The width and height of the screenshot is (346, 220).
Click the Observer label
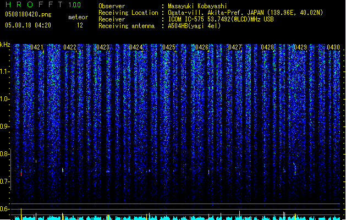112,6
